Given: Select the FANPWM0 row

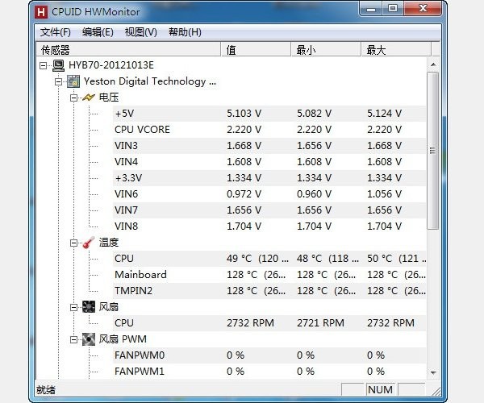Looking at the screenshot, I should [269, 355].
